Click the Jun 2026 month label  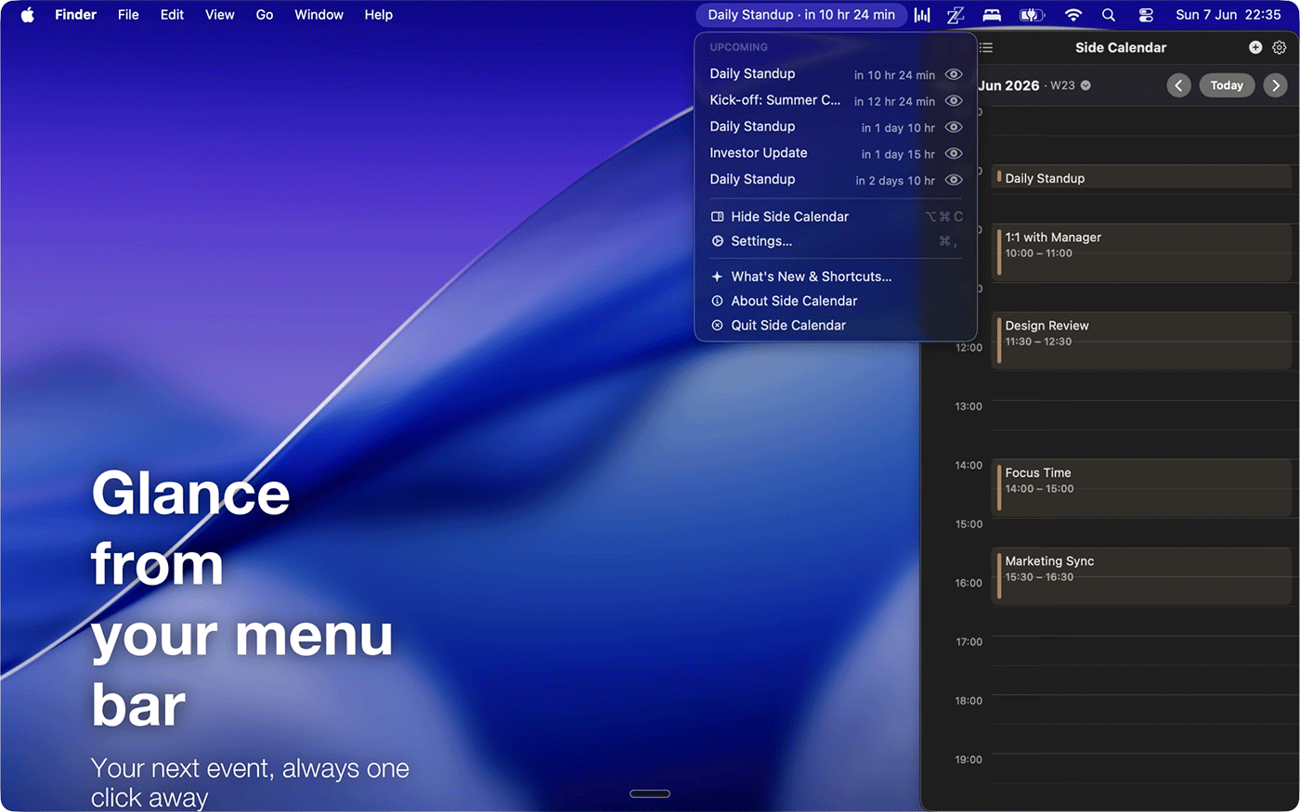coord(1008,85)
